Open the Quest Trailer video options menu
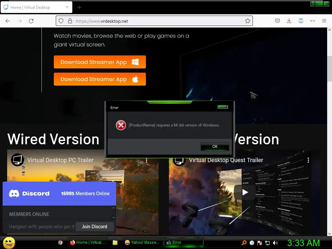Screen dimensions: 332x249 308,160
